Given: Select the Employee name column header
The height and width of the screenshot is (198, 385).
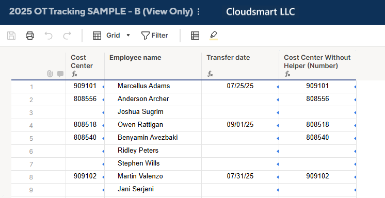Looking at the screenshot, I should click(x=153, y=66).
